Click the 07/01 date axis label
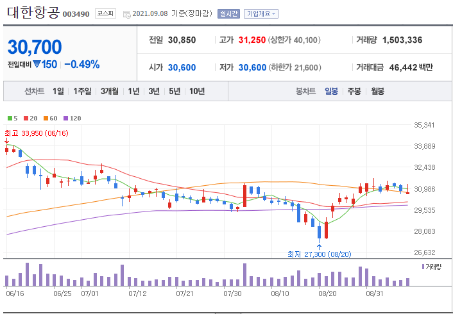Viewport: 453px width, 314px height. [x=90, y=293]
